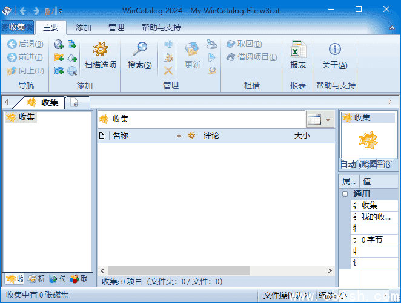401x303 pixels.
Task: Click the horizontal scrollbar thumb of the file list
Action: pyautogui.click(x=179, y=270)
